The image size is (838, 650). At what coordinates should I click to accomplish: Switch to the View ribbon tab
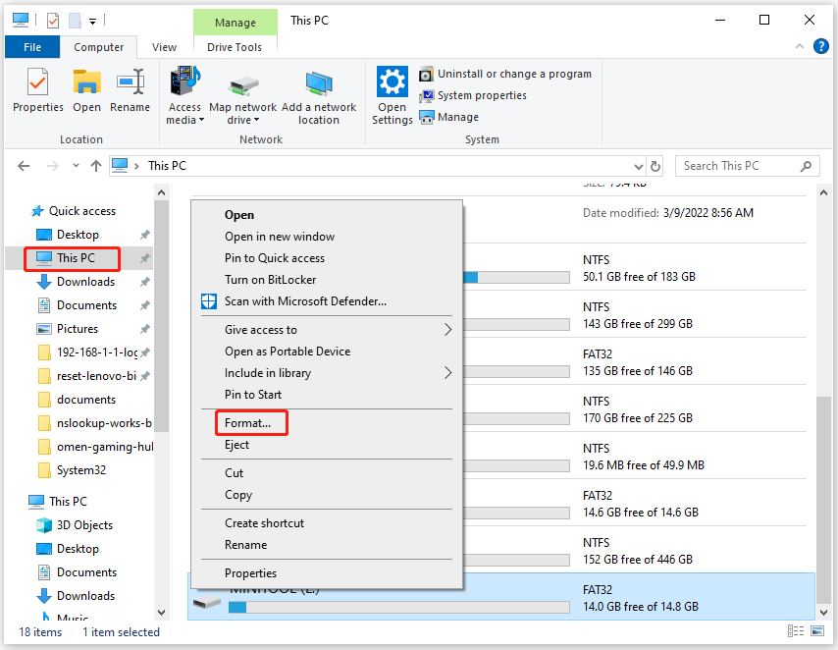click(x=163, y=46)
